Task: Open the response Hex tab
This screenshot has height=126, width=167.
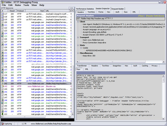Action: (x=126, y=66)
